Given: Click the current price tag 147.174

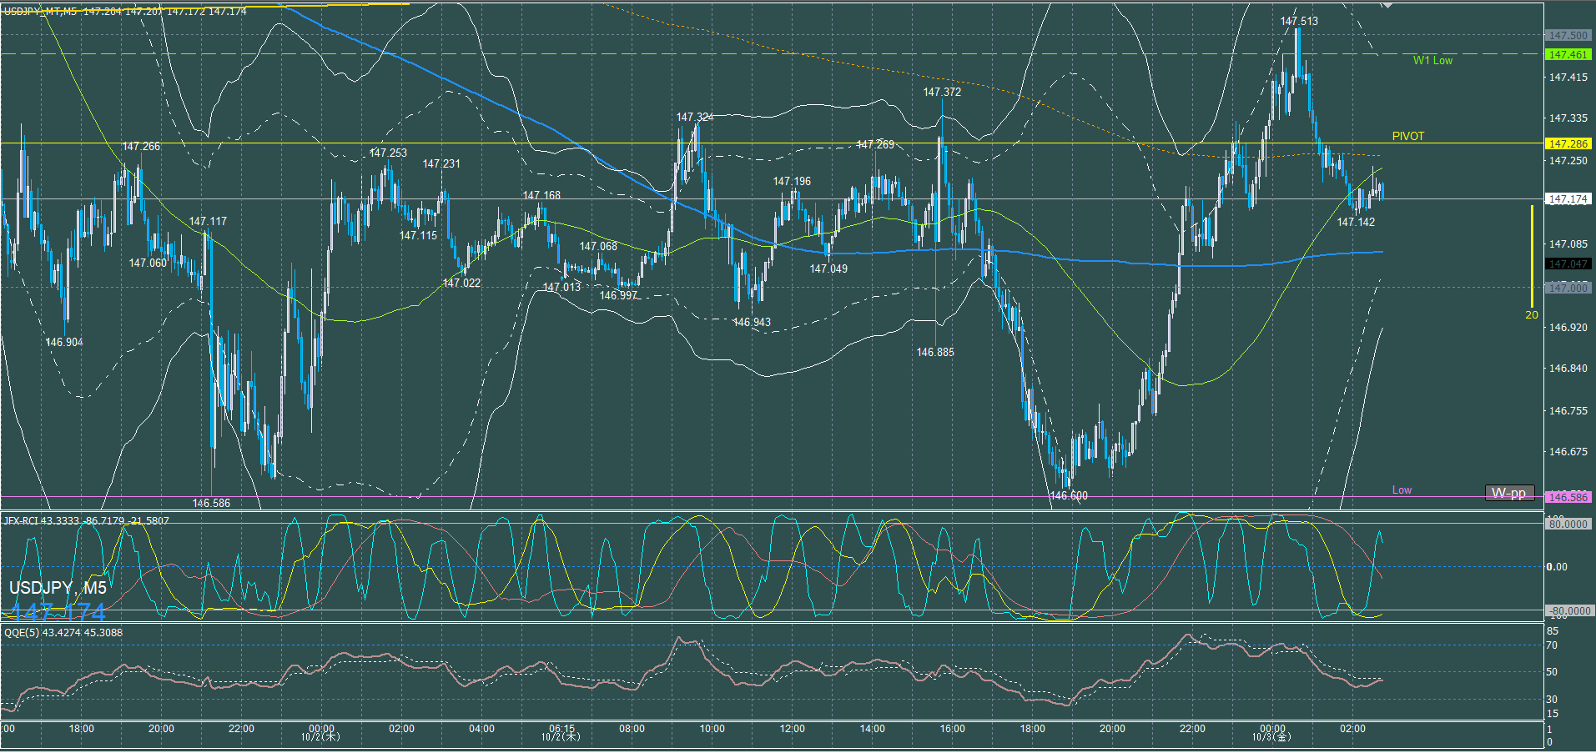Looking at the screenshot, I should (x=1568, y=199).
